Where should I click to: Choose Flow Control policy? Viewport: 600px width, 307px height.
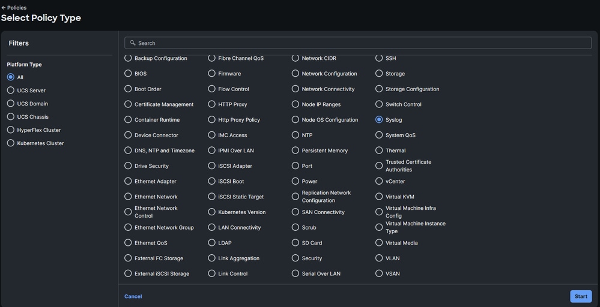coord(211,89)
